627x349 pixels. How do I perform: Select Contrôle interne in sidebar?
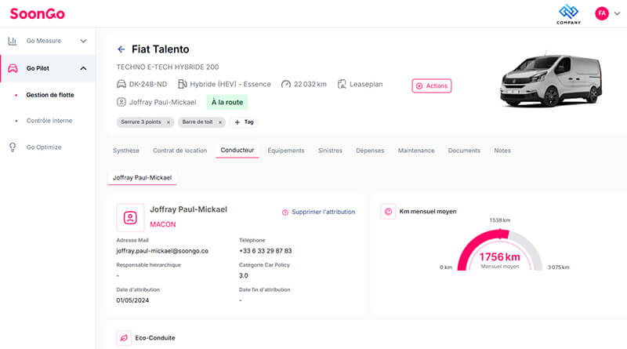tap(49, 121)
